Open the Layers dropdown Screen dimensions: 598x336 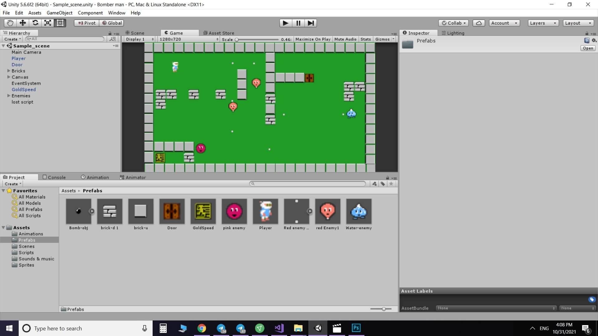(x=543, y=23)
